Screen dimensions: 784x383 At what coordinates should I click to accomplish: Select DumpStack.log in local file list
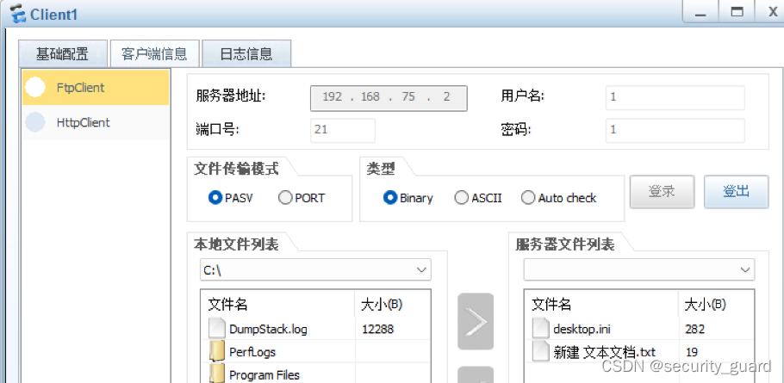[x=268, y=329]
